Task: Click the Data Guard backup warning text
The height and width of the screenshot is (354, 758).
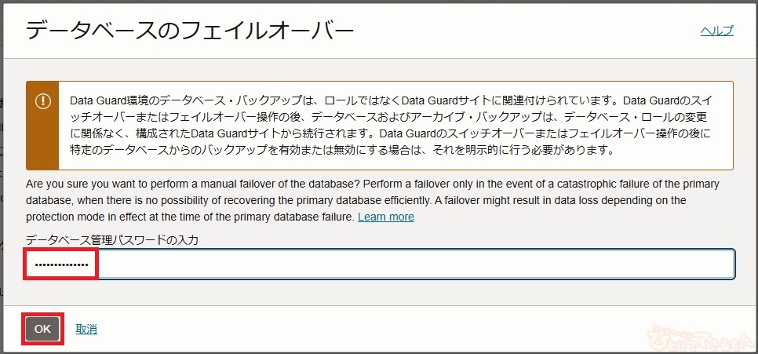Action: [392, 126]
